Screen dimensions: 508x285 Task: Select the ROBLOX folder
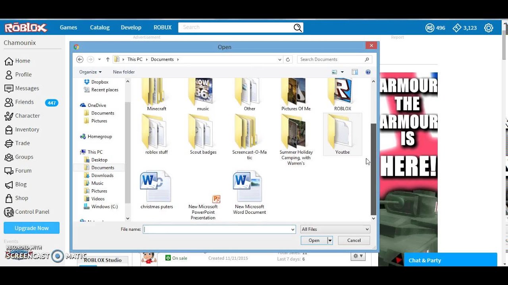343,95
